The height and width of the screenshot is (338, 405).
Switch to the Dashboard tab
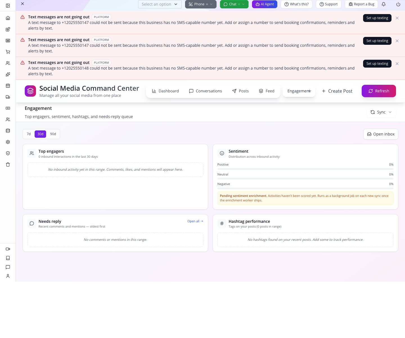[x=165, y=91]
